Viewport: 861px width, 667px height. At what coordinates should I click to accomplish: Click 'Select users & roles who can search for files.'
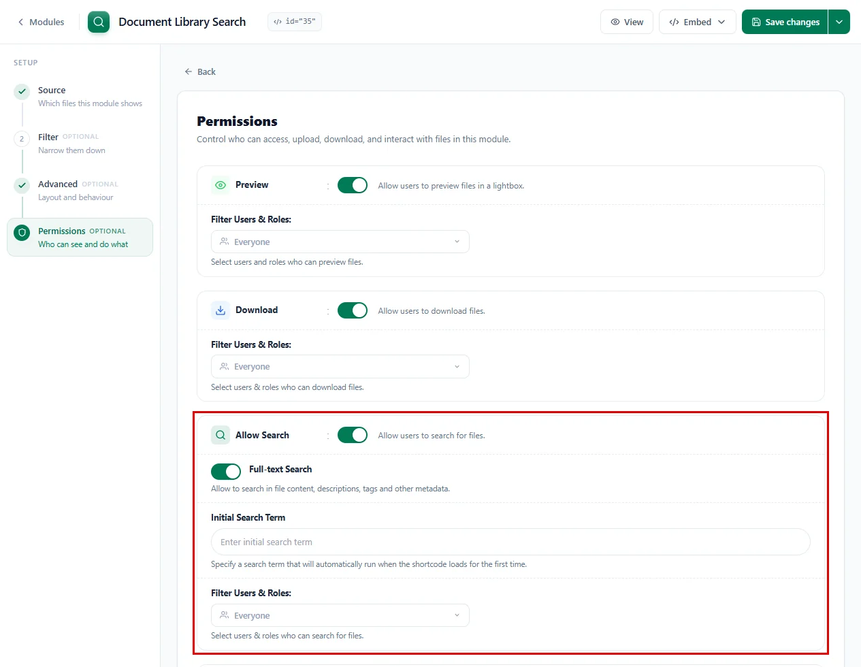[x=287, y=636]
